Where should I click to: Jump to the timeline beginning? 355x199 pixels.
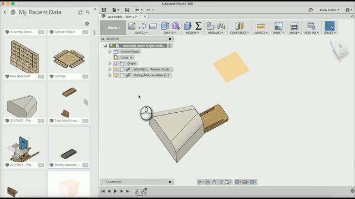tap(103, 191)
